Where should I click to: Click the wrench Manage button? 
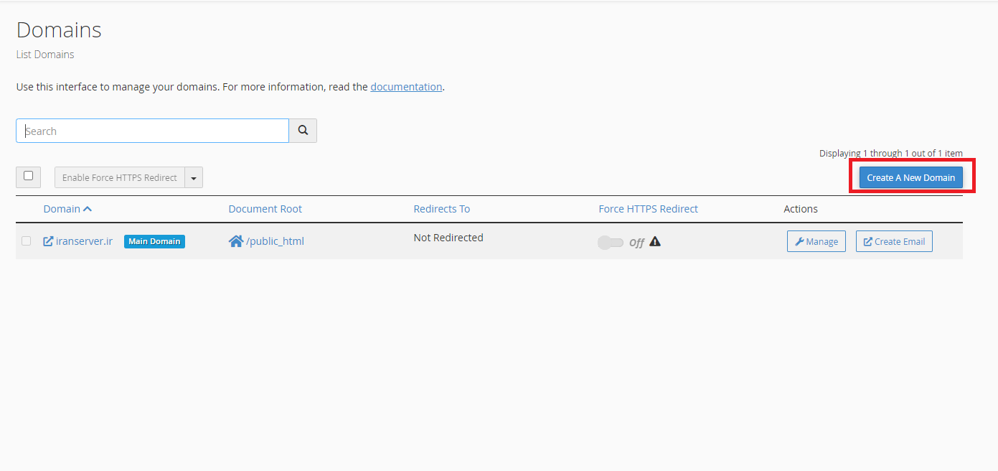816,241
